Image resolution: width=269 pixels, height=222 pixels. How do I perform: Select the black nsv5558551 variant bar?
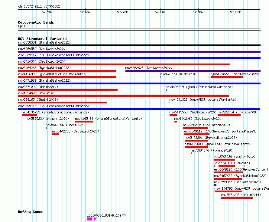[139, 45]
